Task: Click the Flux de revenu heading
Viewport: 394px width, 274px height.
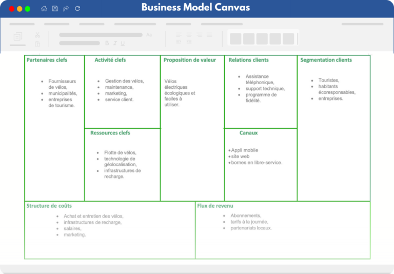Action: tap(215, 206)
